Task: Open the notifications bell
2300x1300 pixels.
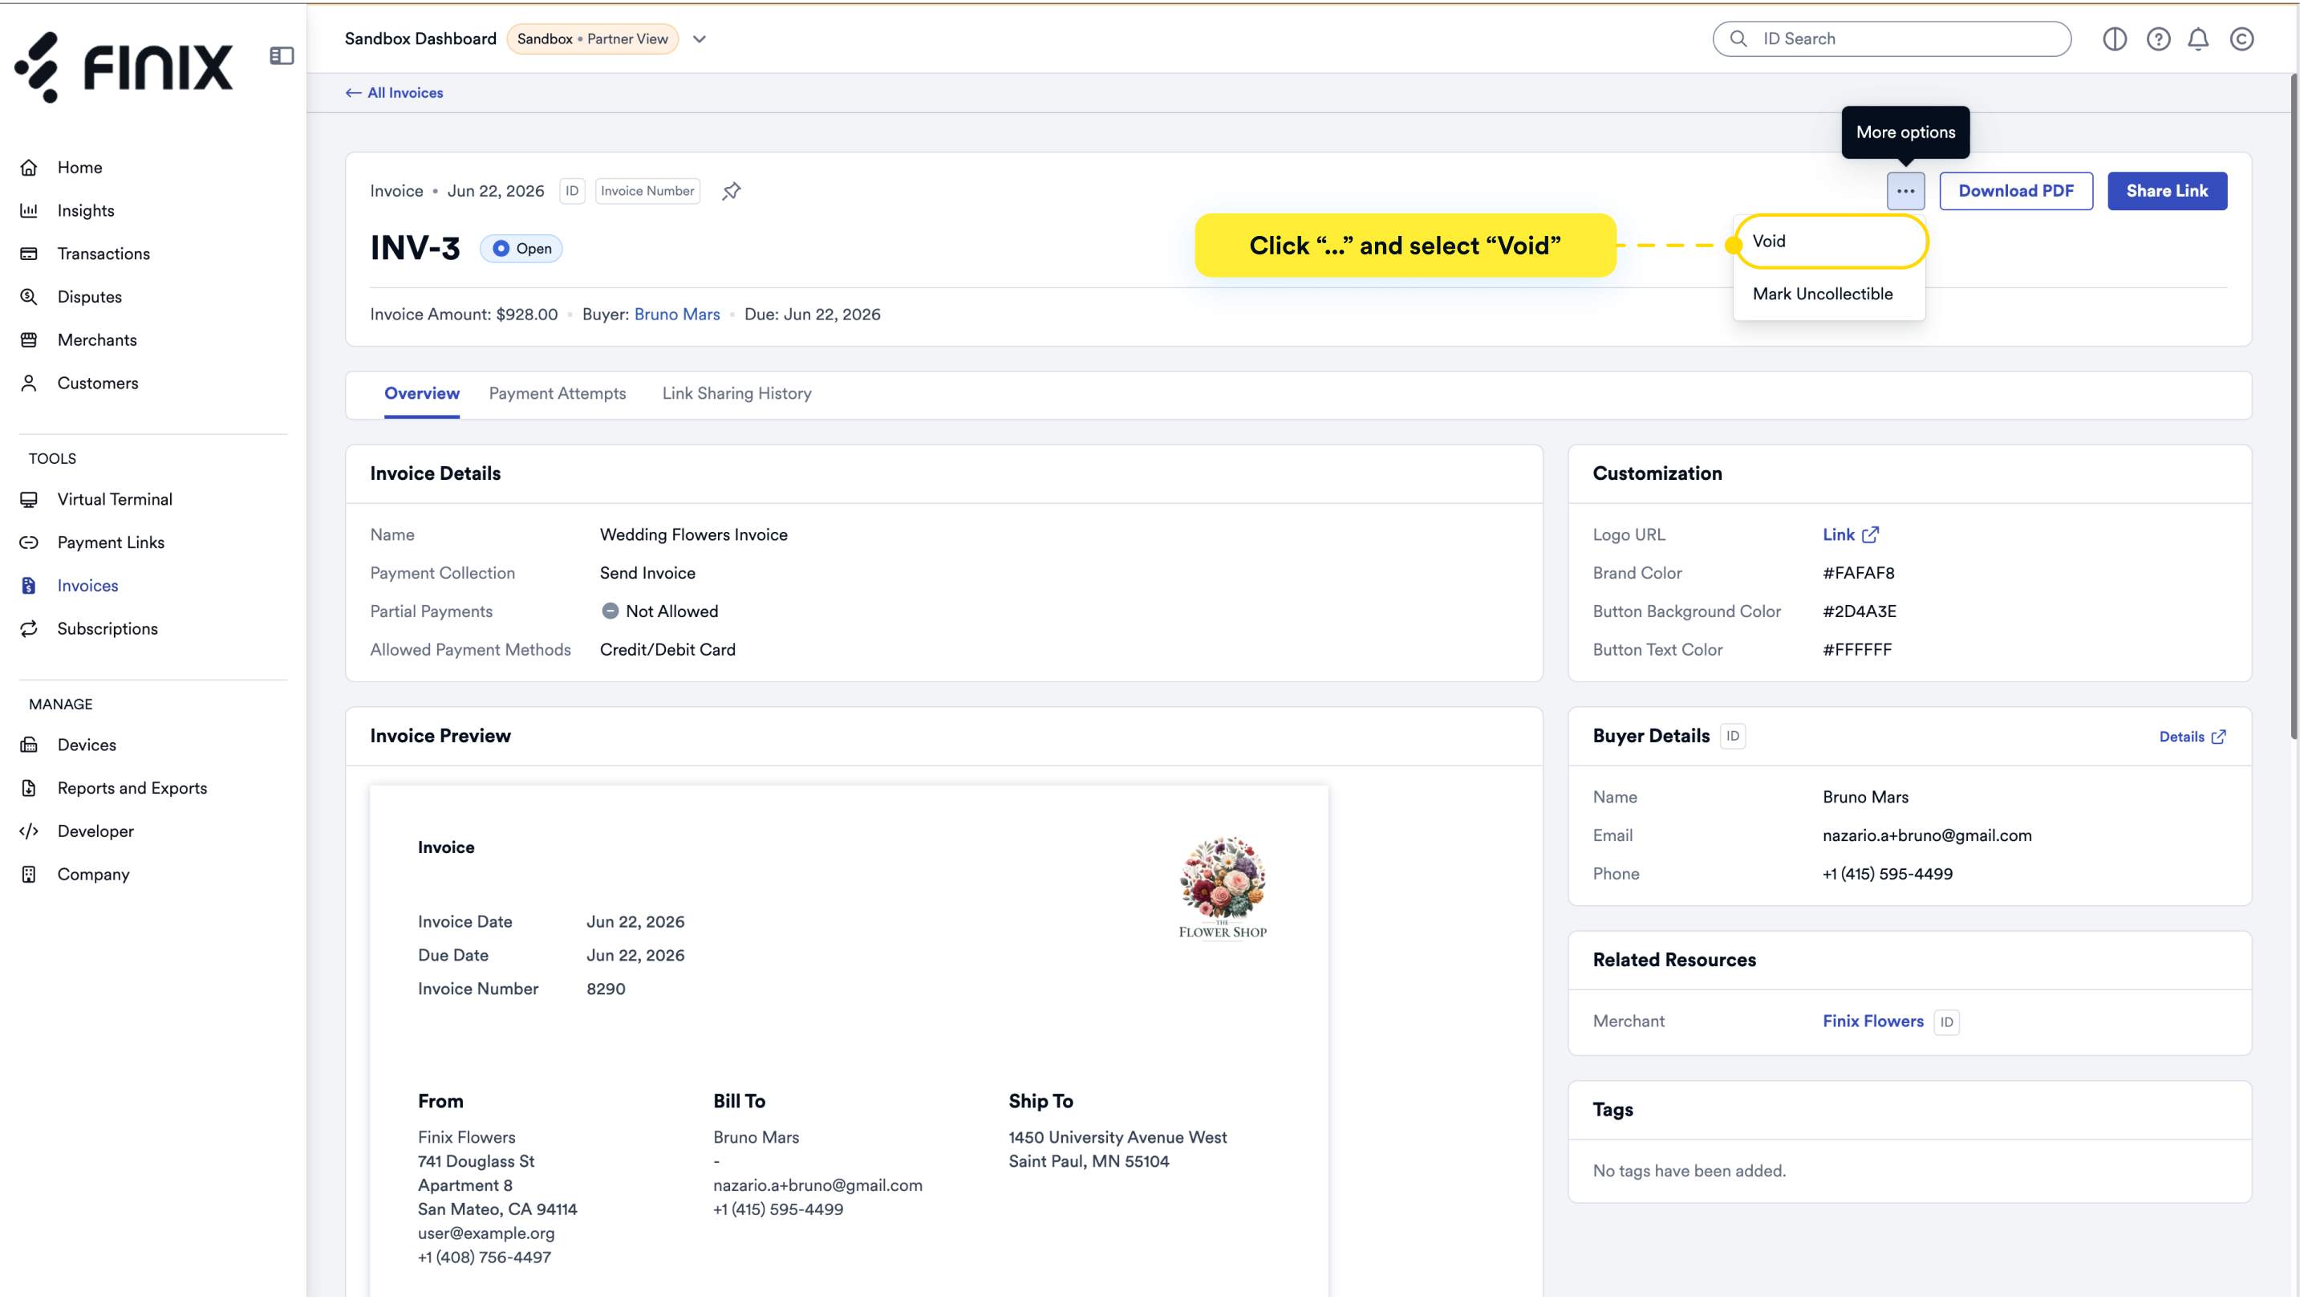Action: tap(2198, 39)
